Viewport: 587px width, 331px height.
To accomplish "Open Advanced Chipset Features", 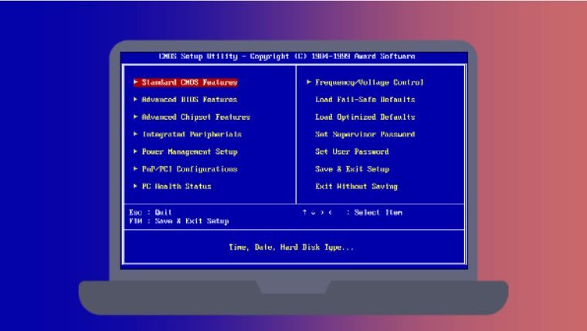I will click(195, 117).
